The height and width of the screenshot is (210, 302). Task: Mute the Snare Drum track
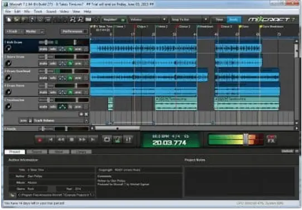tap(43, 64)
